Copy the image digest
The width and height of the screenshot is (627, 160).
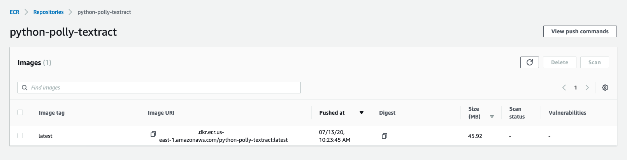[385, 136]
